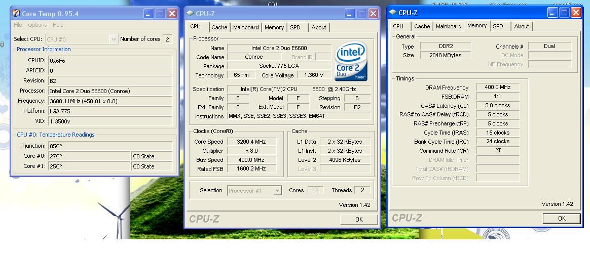Click the Core #0 temperature 27C°
590x259 pixels.
point(89,156)
